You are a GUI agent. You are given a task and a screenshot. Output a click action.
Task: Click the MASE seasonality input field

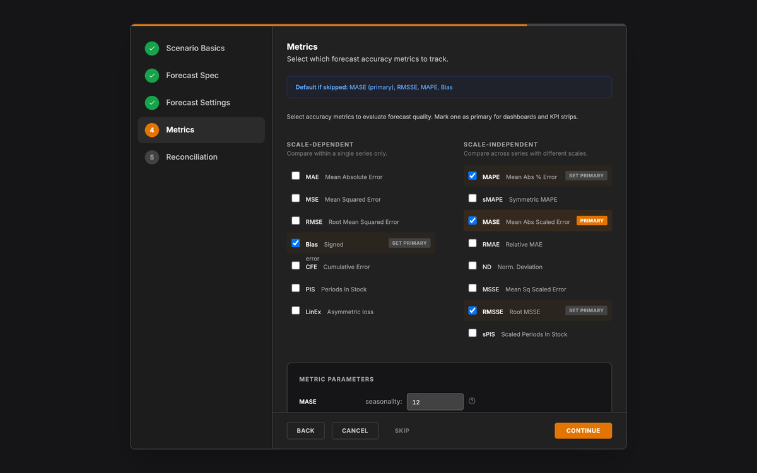435,402
